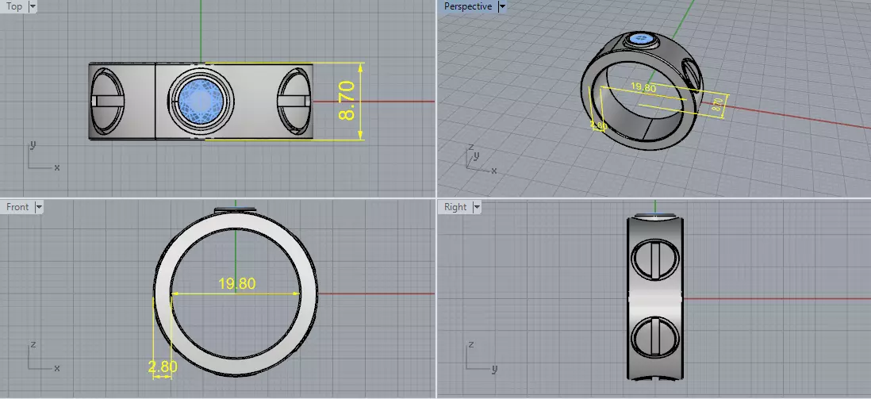Viewport: 871px width, 399px height.
Task: Select the left screw motif in Top view
Action: tap(107, 101)
